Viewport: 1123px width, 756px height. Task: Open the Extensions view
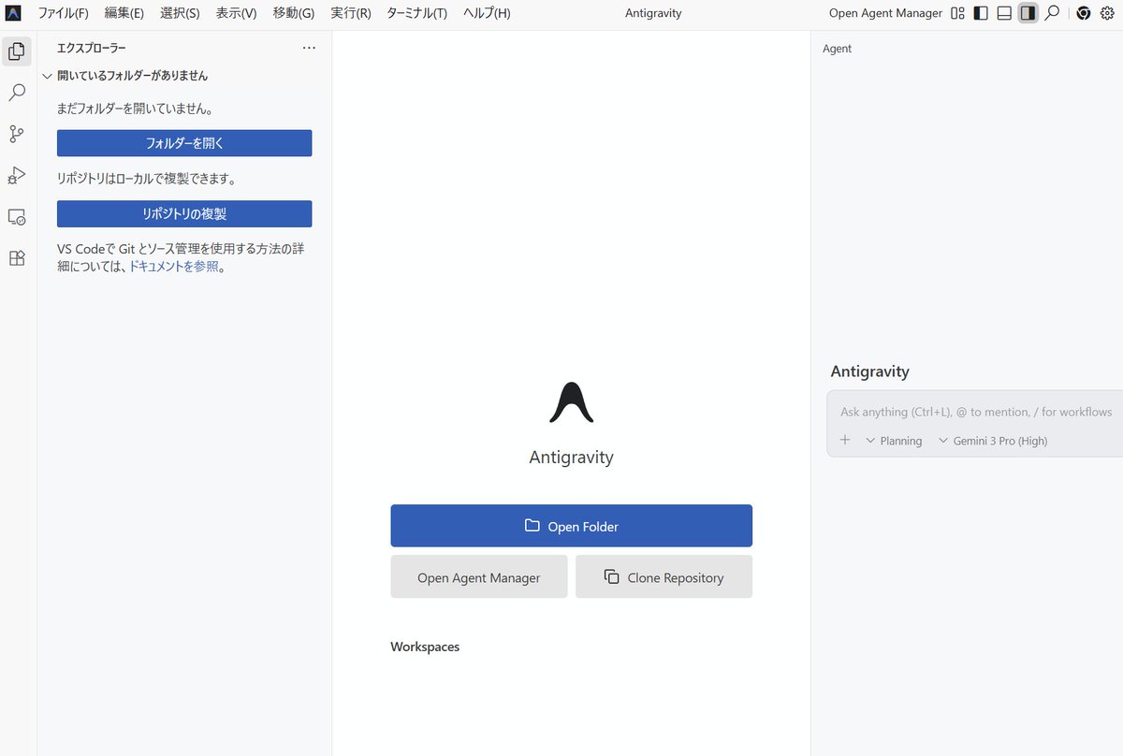(16, 258)
